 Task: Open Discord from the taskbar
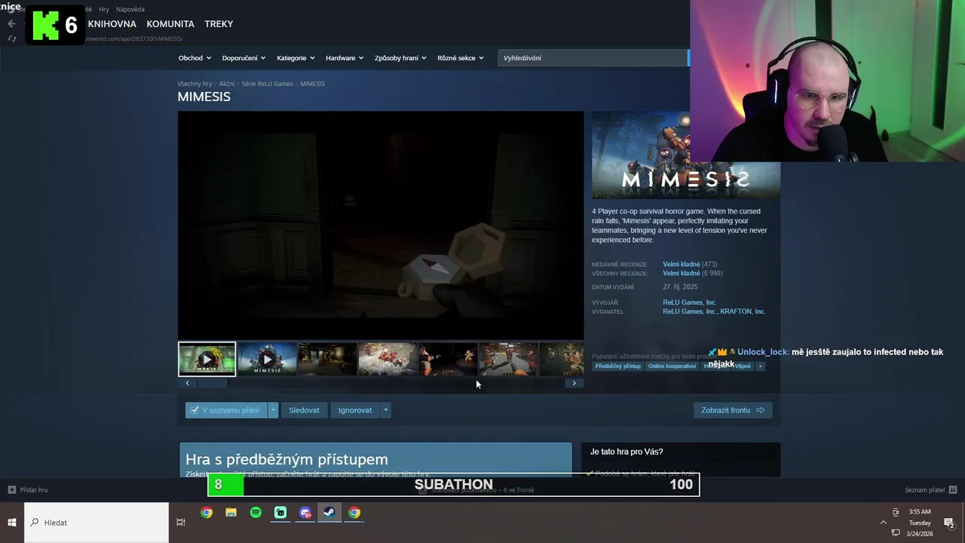click(305, 513)
